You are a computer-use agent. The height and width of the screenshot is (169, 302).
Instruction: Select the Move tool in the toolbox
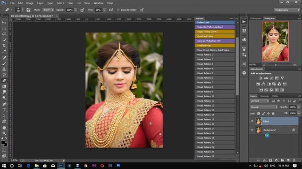(4, 23)
